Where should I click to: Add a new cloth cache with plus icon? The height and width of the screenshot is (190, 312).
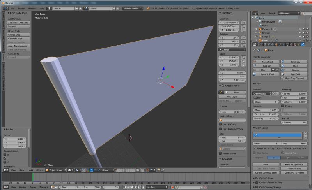point(306,134)
